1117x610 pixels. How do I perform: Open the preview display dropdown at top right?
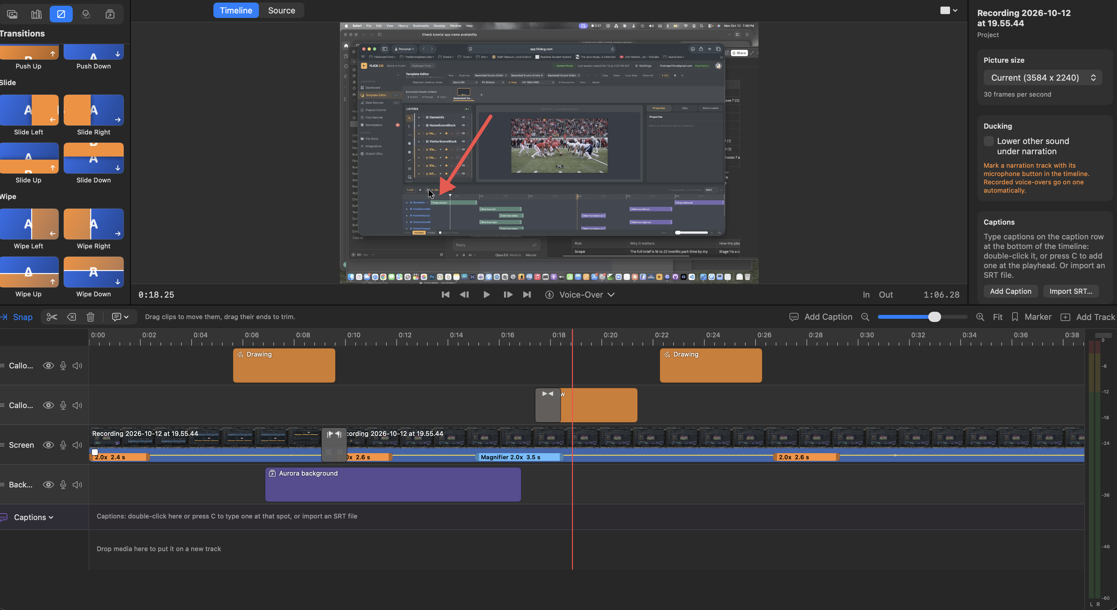(949, 10)
